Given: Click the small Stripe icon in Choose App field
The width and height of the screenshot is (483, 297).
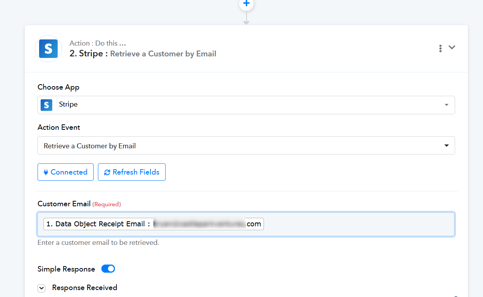Looking at the screenshot, I should [x=46, y=105].
